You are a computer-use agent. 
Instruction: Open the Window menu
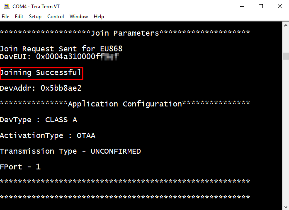pos(79,17)
